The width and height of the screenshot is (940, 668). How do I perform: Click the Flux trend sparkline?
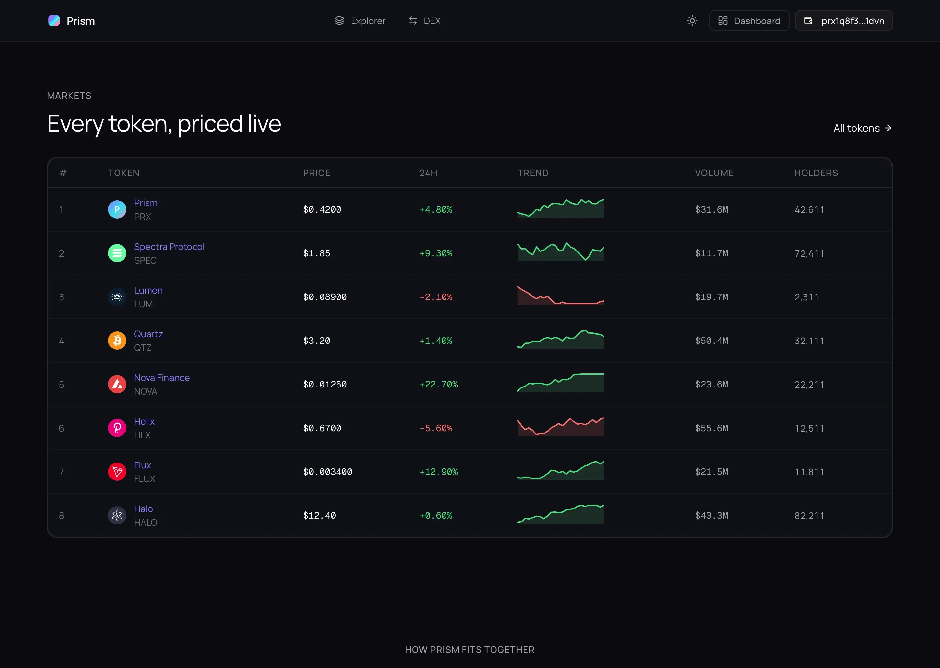[x=560, y=470]
